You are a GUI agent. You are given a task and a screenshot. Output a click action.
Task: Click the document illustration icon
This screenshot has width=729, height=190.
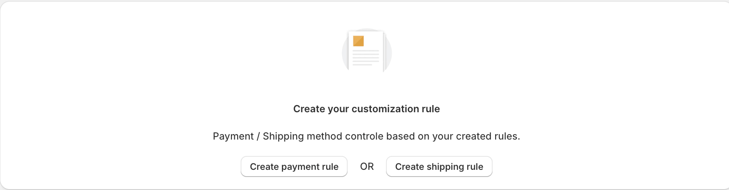tap(367, 51)
